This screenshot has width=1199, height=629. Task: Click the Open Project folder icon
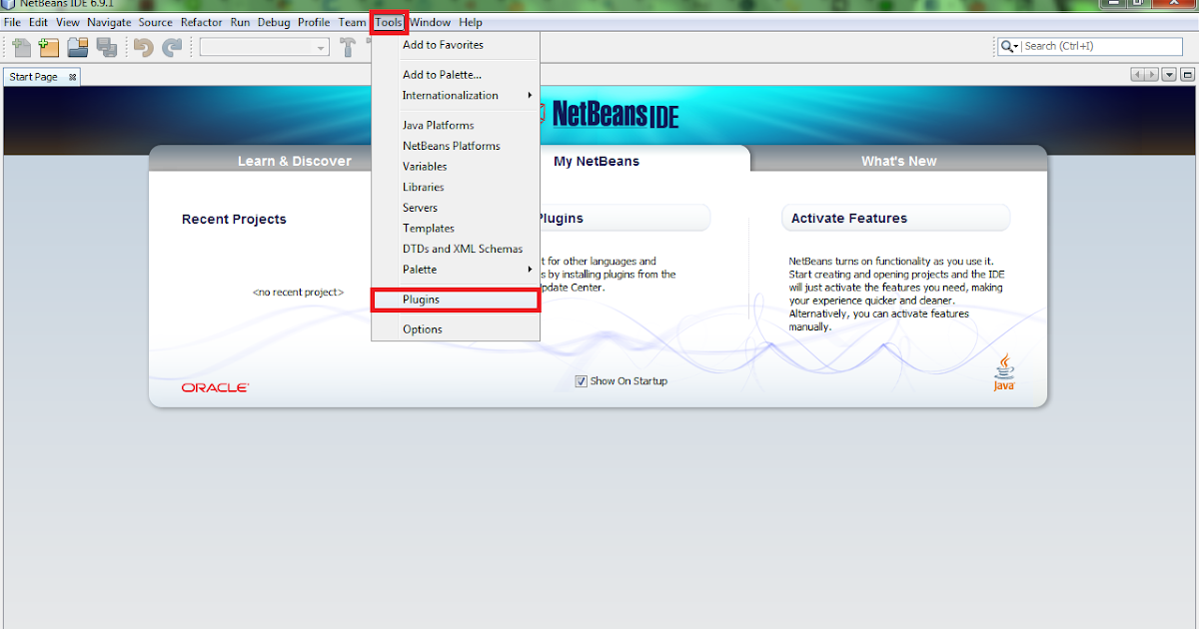click(x=78, y=47)
